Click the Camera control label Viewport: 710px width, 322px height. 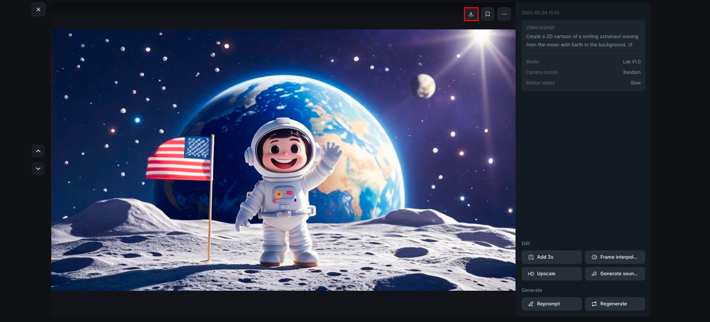(542, 72)
